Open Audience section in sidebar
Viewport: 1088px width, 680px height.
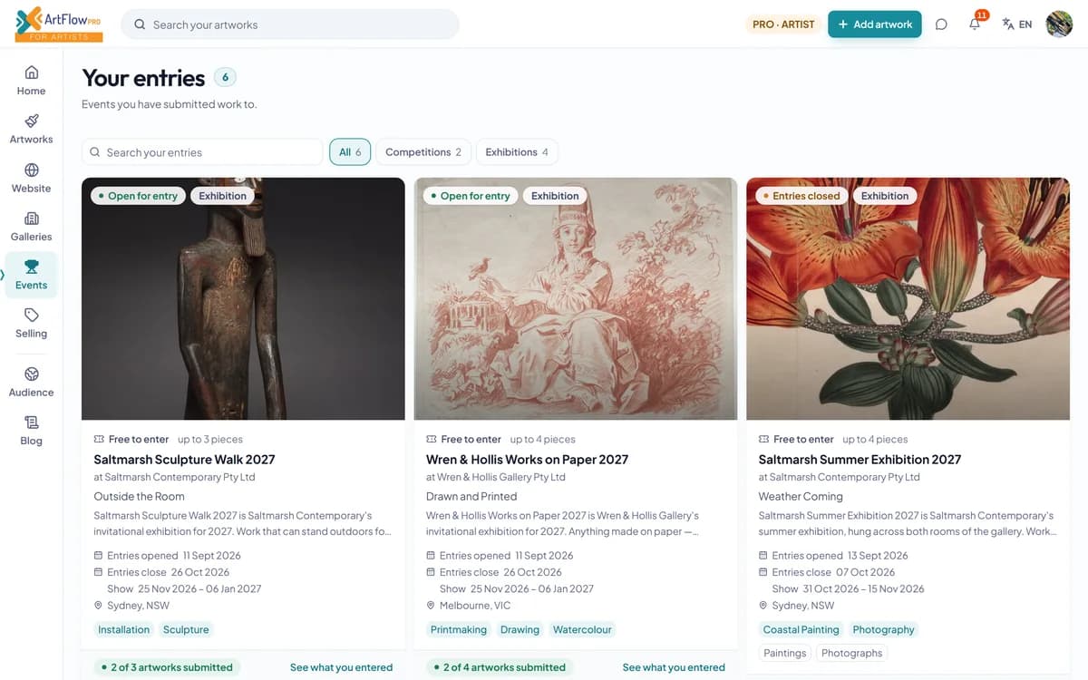click(x=31, y=382)
